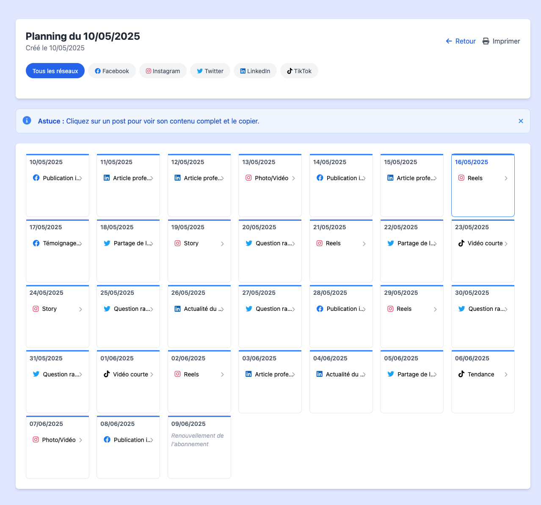541x505 pixels.
Task: Click the TikTok icon on the Tendance post of 06/06/2025
Action: pyautogui.click(x=461, y=374)
